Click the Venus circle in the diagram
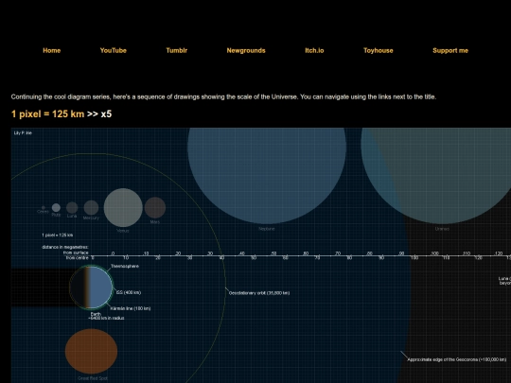 tap(123, 207)
